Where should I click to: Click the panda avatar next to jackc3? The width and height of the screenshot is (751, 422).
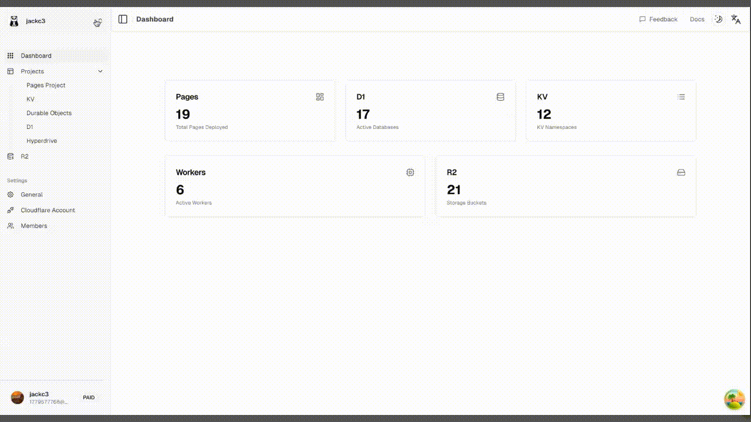coord(13,21)
